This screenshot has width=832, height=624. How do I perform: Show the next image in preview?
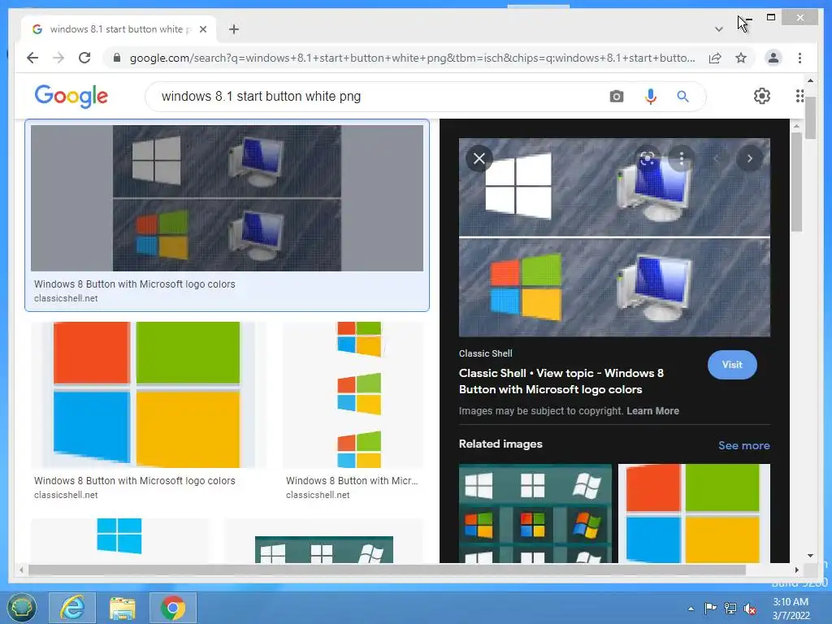(x=749, y=158)
